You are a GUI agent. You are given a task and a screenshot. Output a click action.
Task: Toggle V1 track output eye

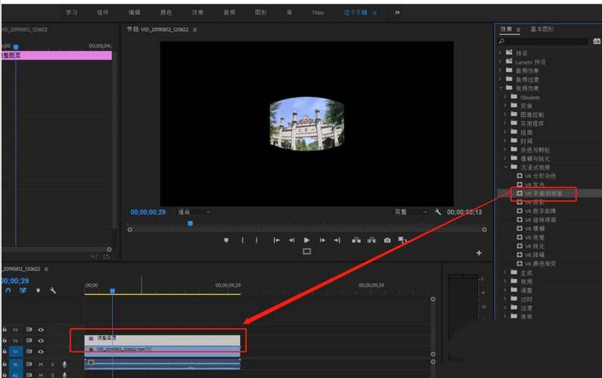41,352
